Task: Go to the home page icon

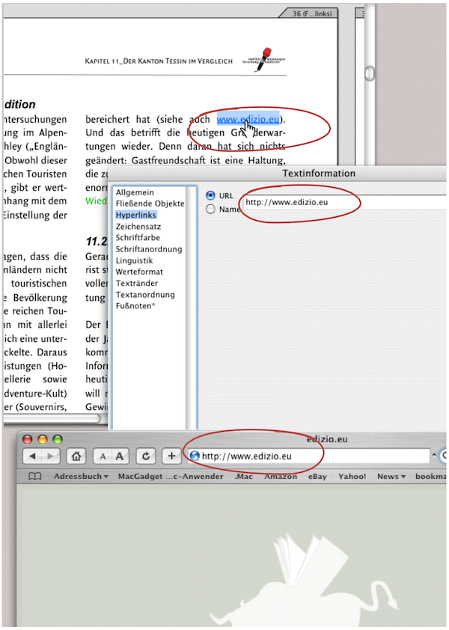Action: tap(76, 456)
